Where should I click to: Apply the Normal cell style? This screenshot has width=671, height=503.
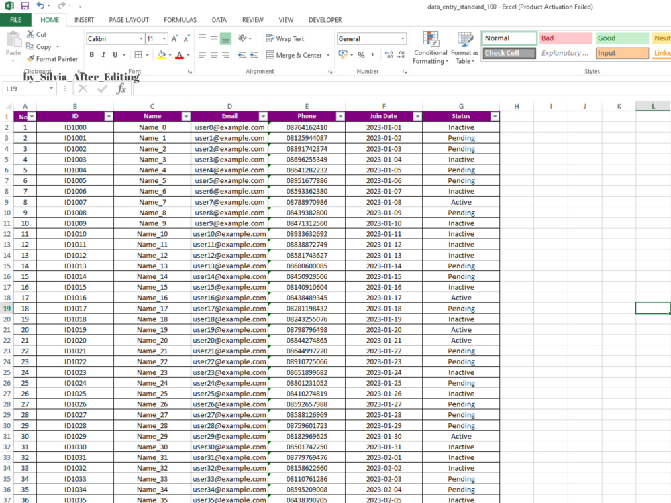tap(509, 38)
